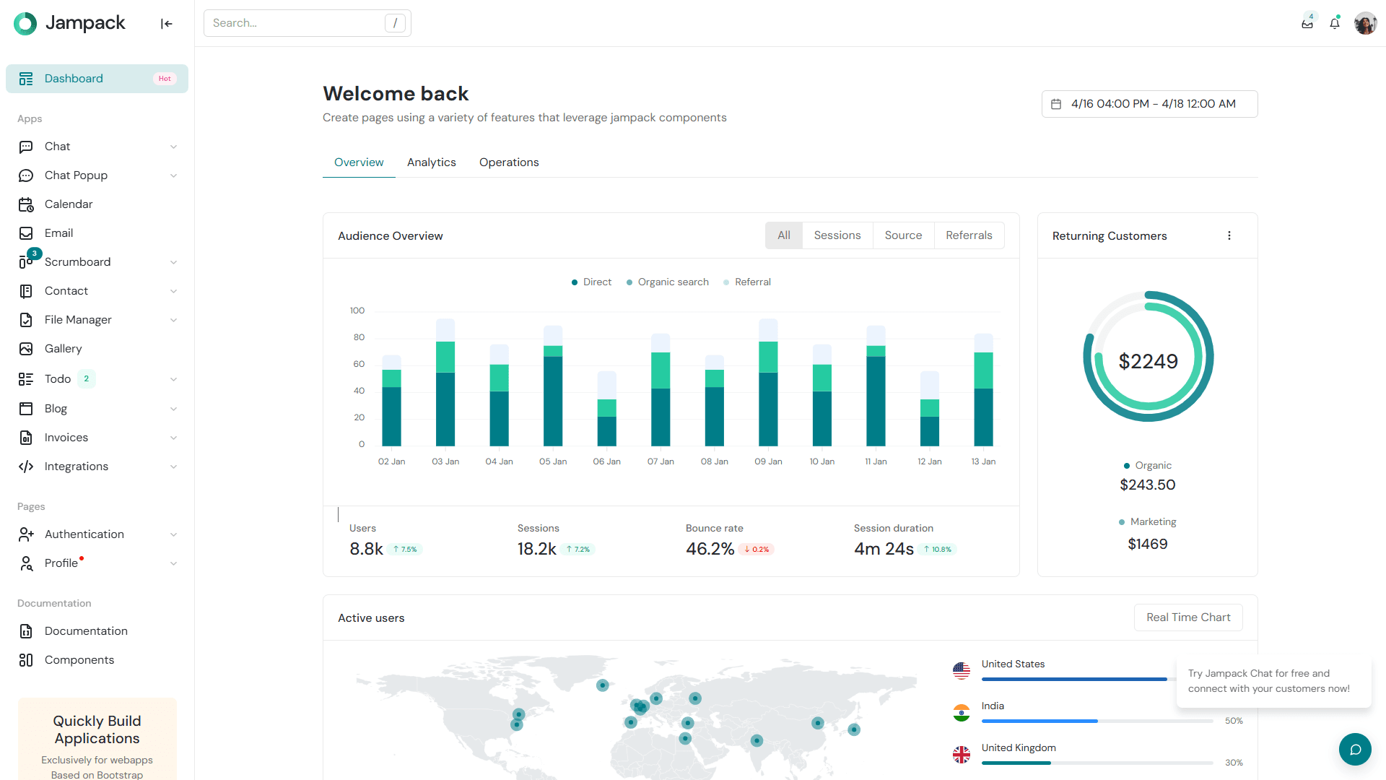Open Gallery from the sidebar

coord(63,349)
